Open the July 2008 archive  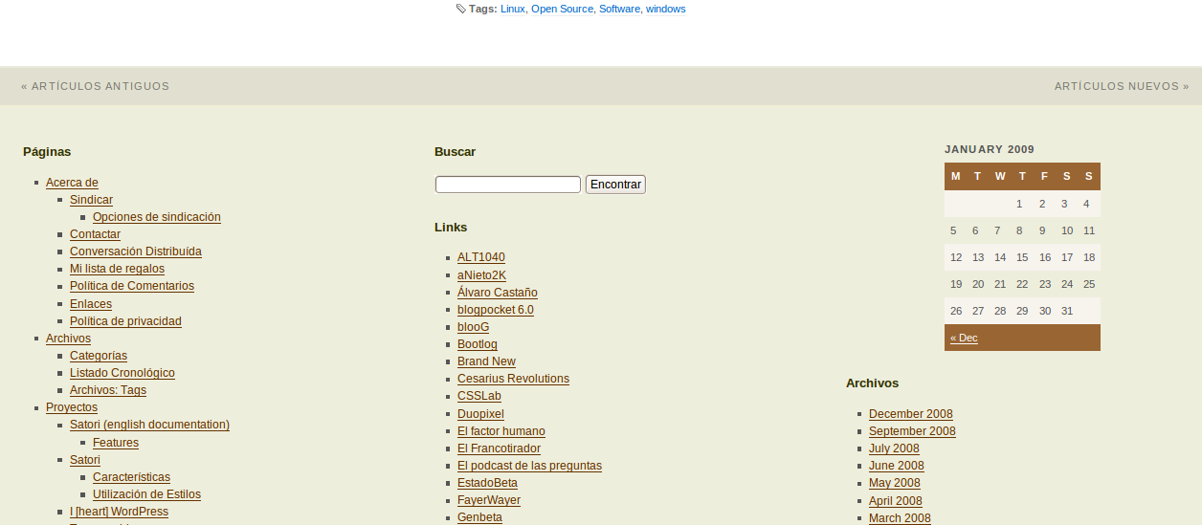(x=894, y=448)
